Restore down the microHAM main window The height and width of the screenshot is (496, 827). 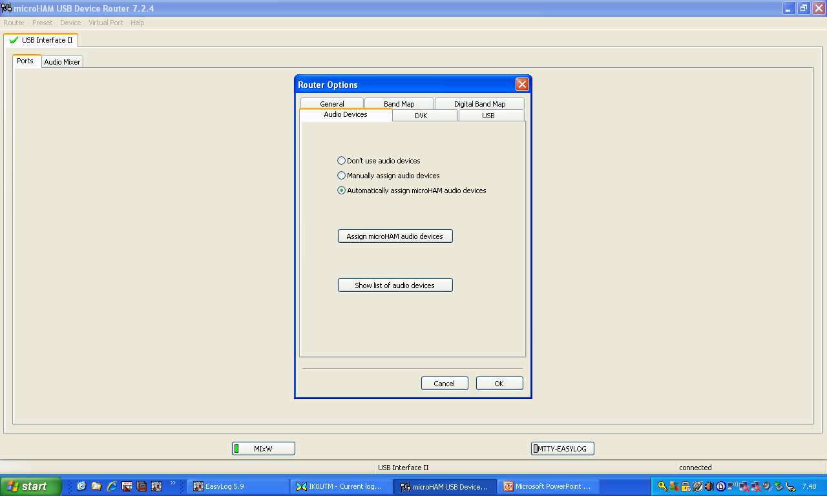tap(804, 8)
